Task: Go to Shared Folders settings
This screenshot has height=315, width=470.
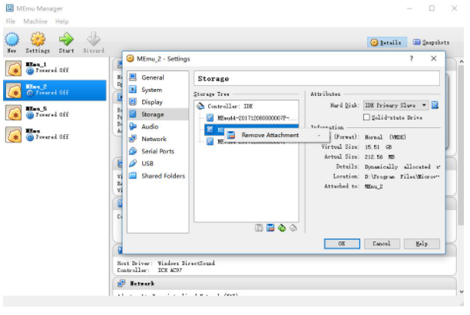Action: click(x=162, y=176)
